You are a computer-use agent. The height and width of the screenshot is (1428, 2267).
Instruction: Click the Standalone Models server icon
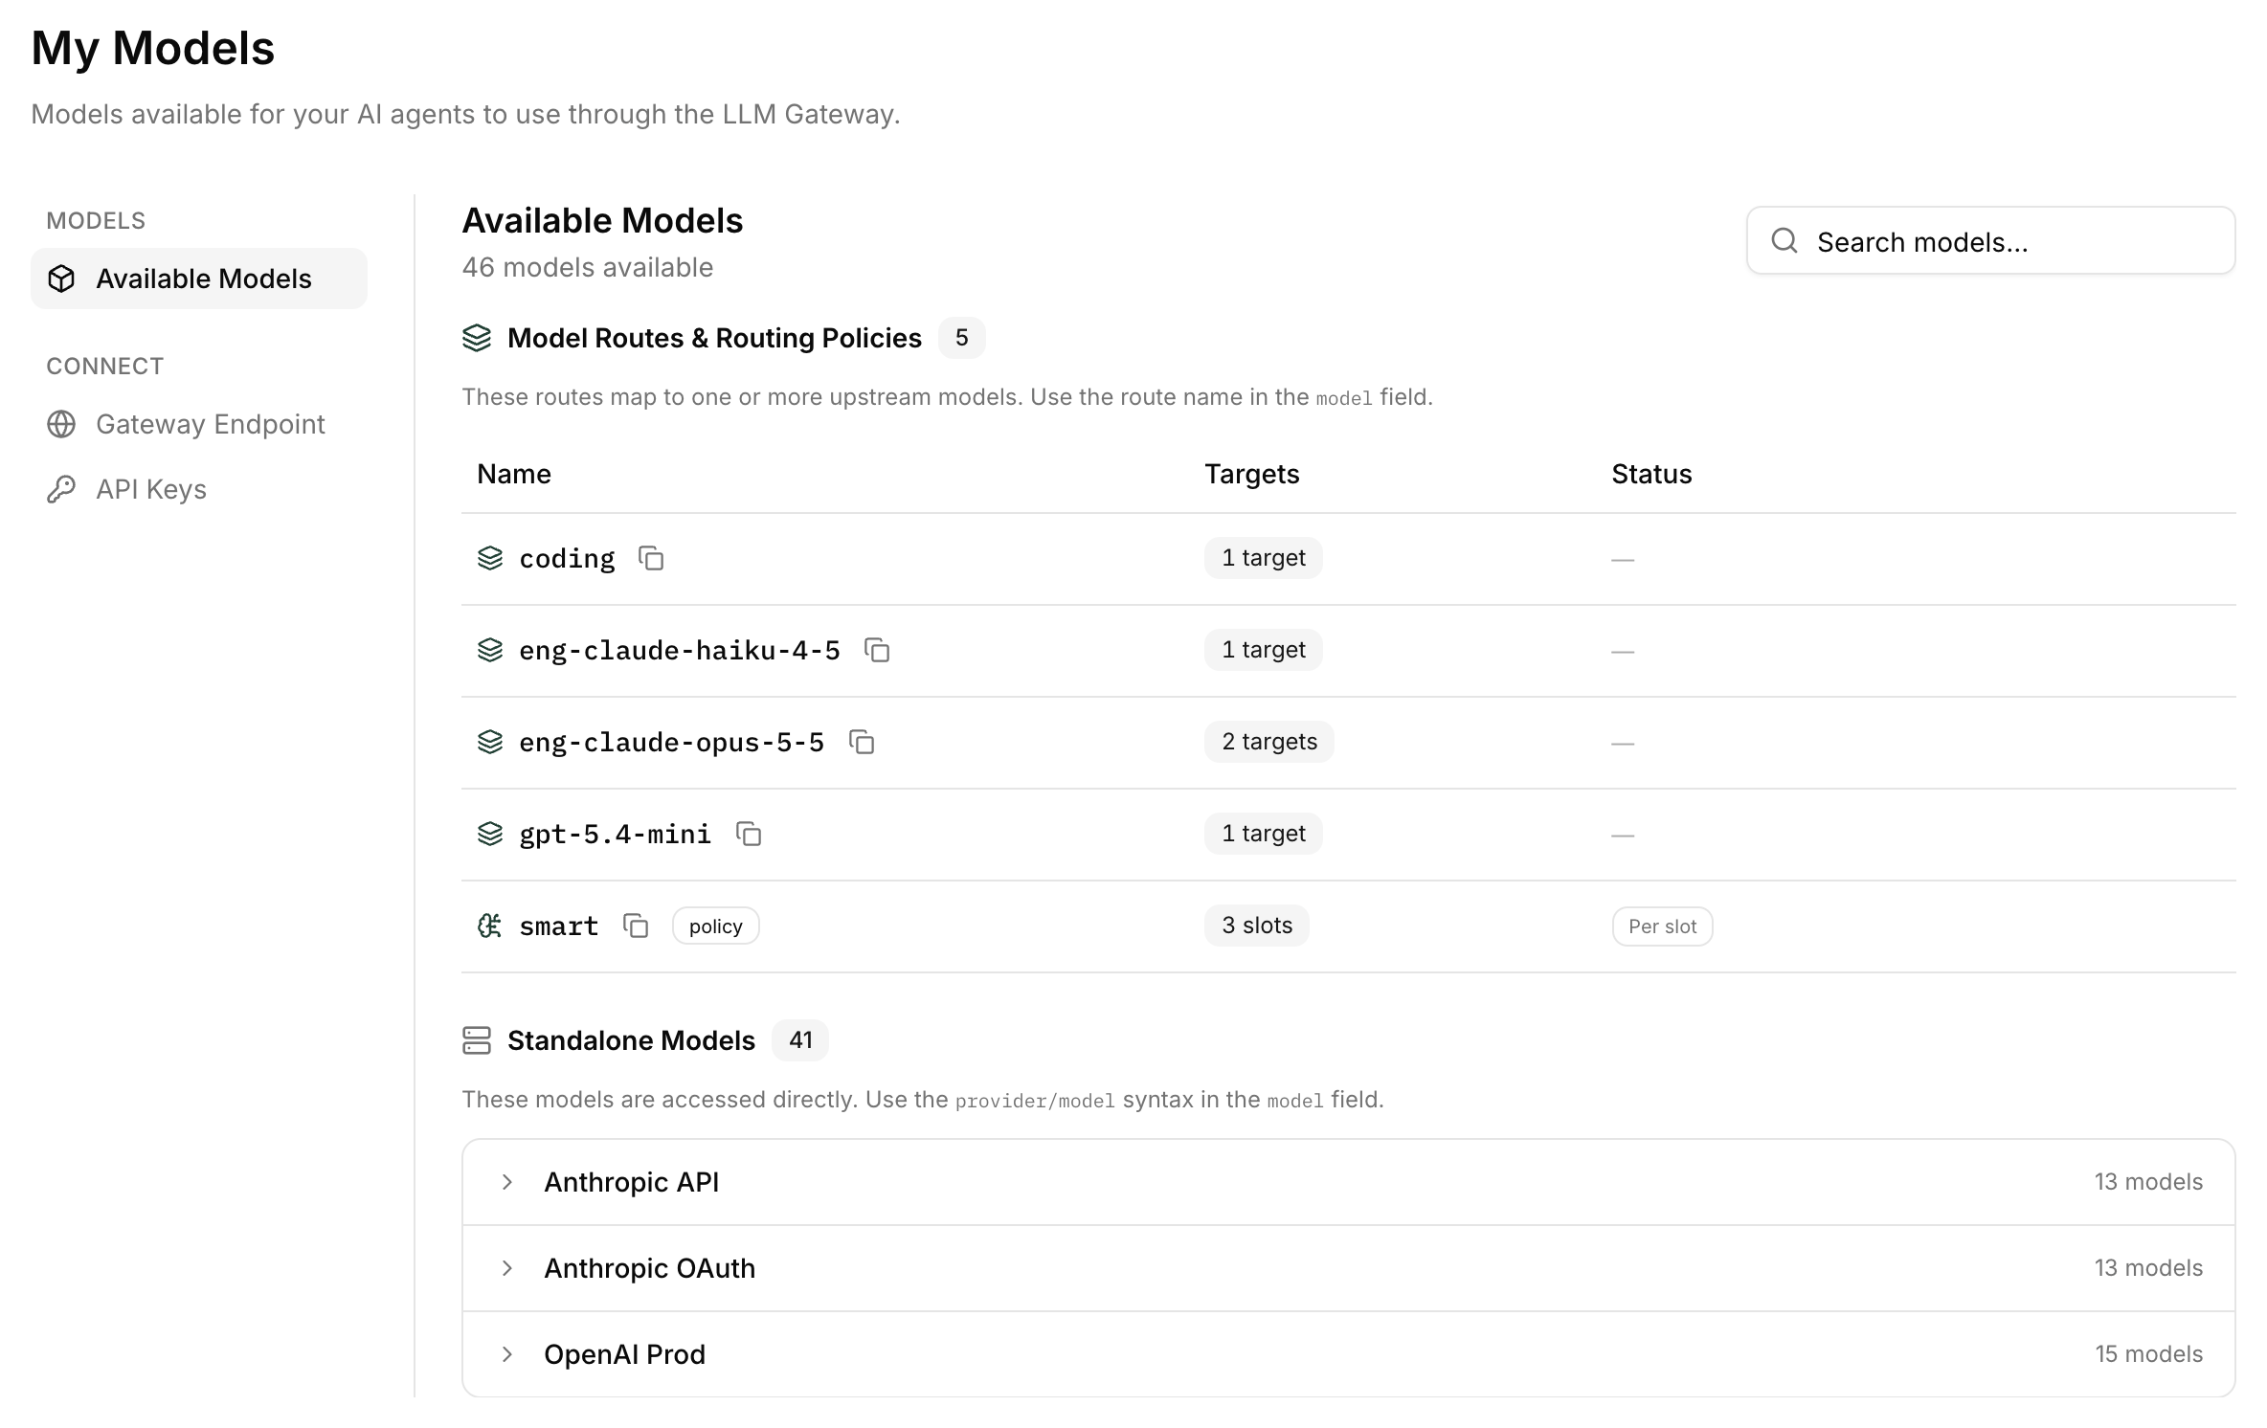coord(477,1040)
